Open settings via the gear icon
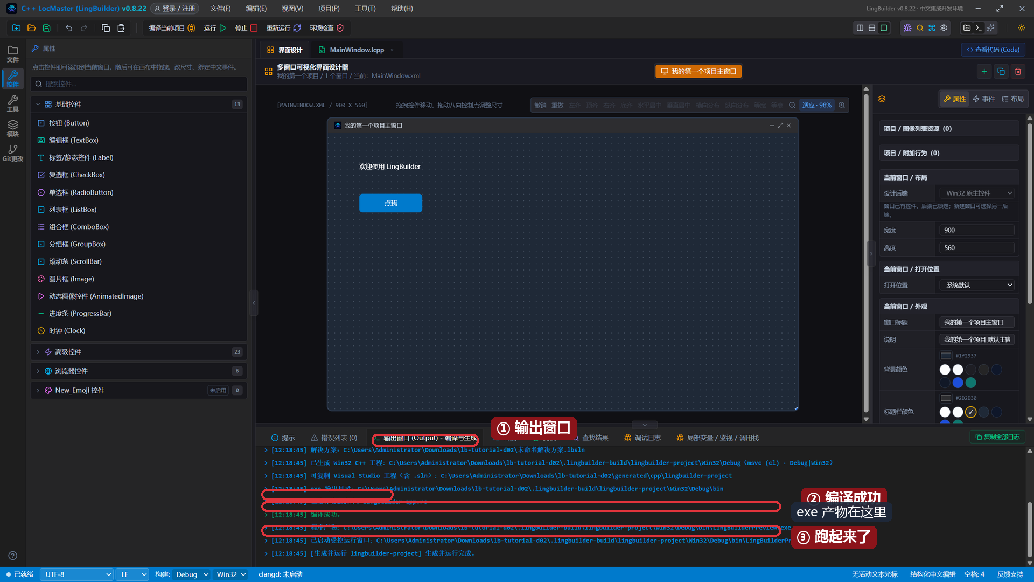This screenshot has height=582, width=1034. pos(944,28)
